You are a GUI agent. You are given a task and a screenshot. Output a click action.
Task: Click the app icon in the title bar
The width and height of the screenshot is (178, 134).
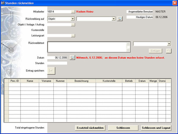[x=3, y=3]
